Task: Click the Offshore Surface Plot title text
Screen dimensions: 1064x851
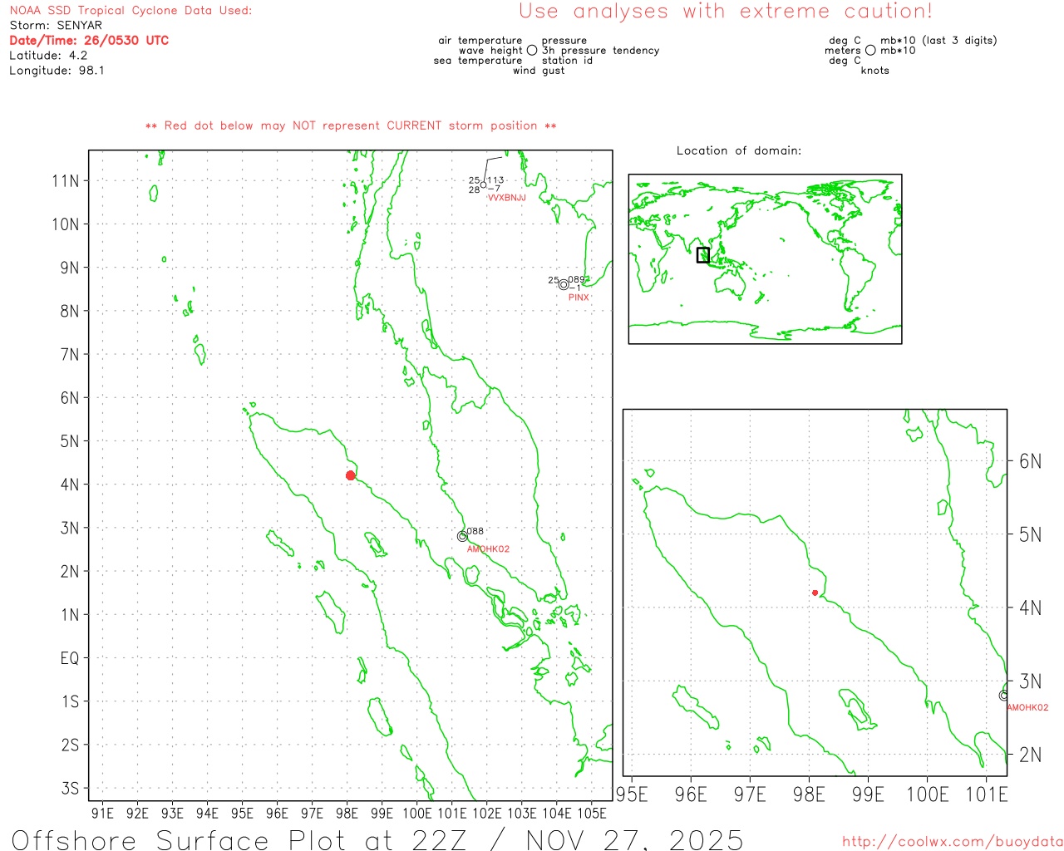Action: 377,839
